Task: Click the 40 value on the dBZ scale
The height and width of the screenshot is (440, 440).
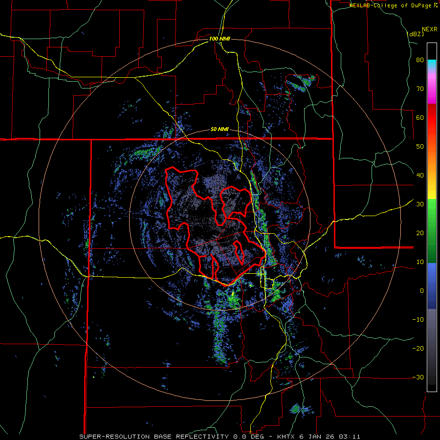Action: [x=420, y=176]
